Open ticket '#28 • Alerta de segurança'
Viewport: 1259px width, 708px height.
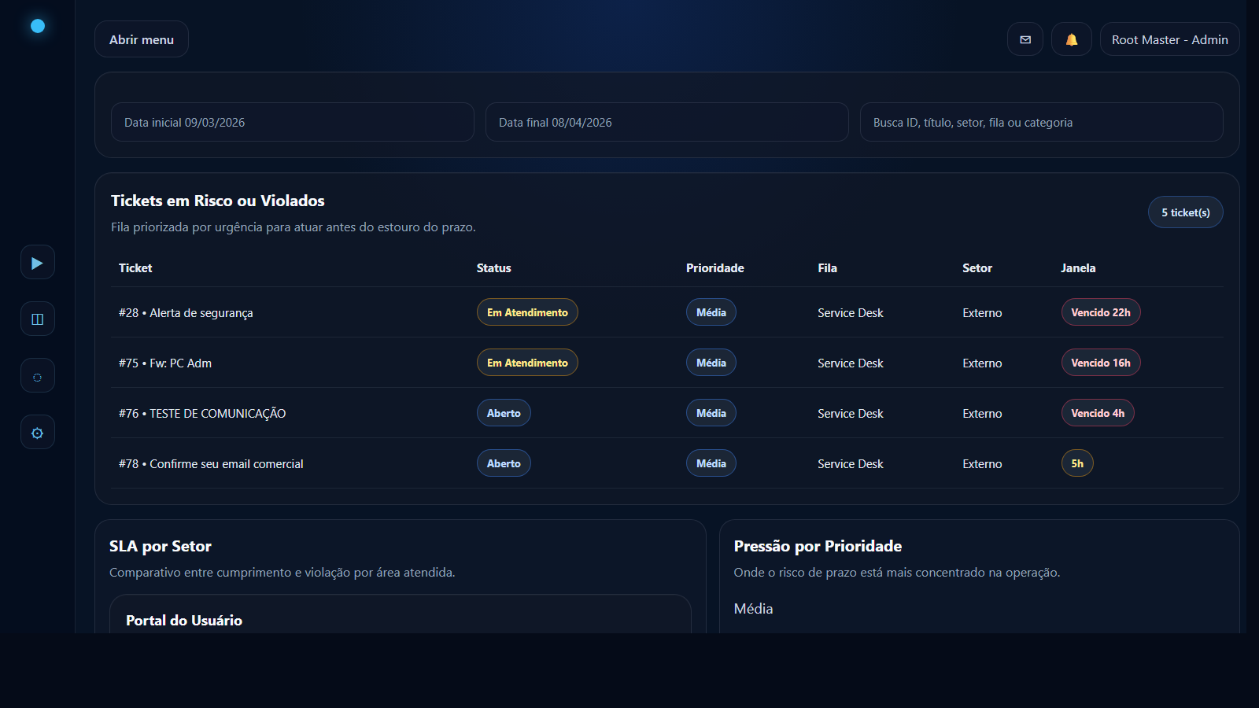[x=184, y=312]
